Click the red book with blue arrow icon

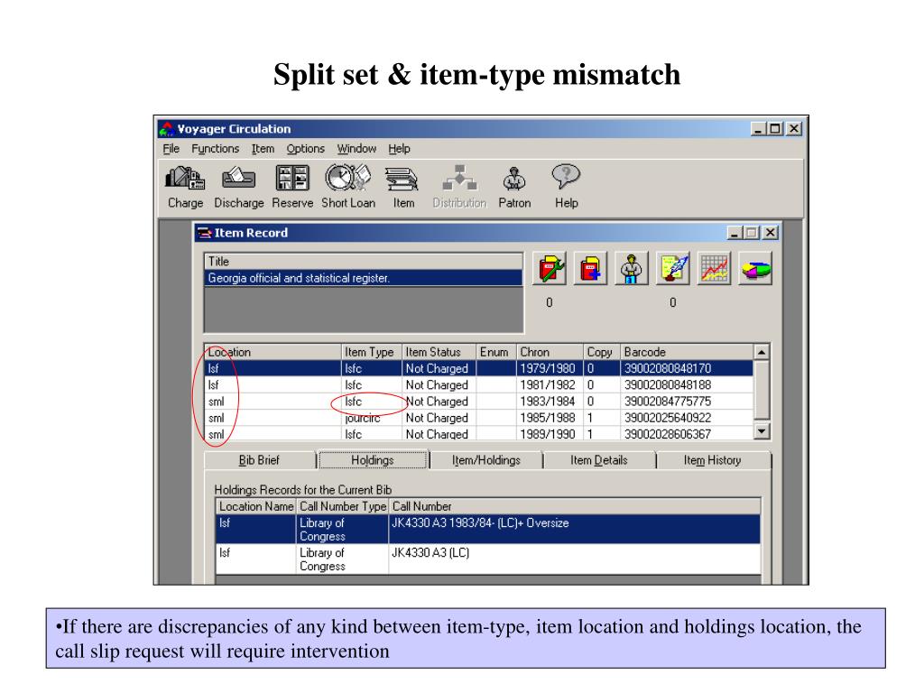pos(591,268)
